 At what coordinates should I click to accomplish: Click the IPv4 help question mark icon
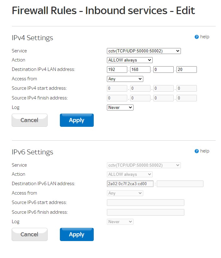pyautogui.click(x=197, y=37)
